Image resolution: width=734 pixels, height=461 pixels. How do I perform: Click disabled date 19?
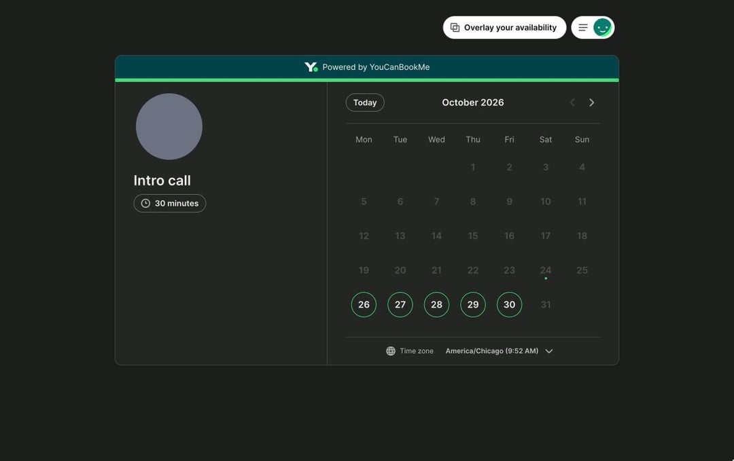coord(364,271)
